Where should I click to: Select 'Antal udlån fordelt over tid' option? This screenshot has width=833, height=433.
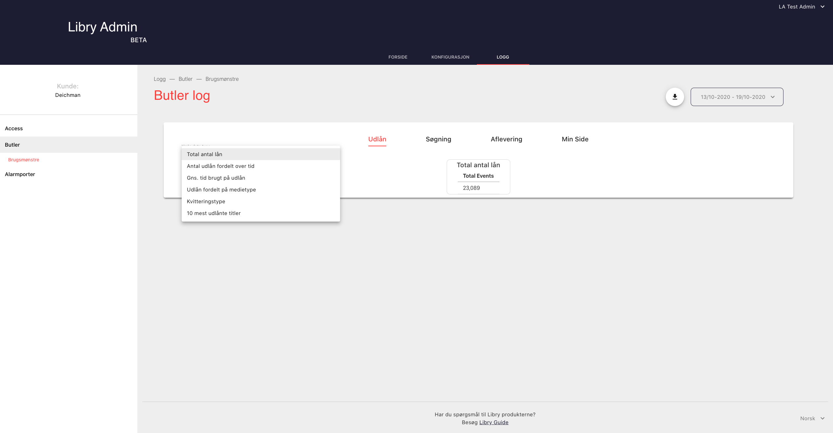[221, 166]
